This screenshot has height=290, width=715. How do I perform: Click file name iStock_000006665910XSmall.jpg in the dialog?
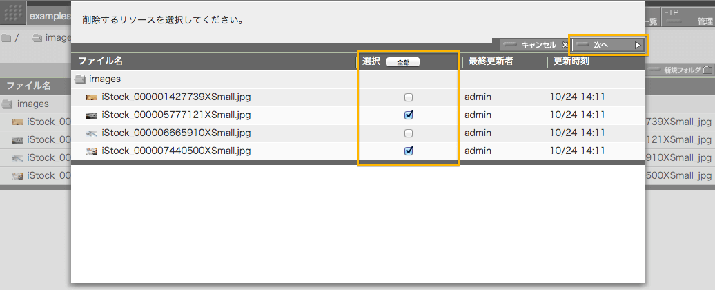pyautogui.click(x=177, y=133)
